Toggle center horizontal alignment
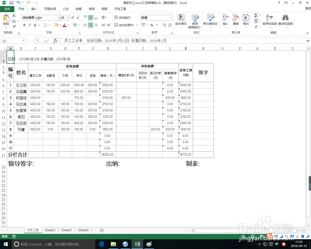The width and height of the screenshot is (311, 249). pos(91,25)
